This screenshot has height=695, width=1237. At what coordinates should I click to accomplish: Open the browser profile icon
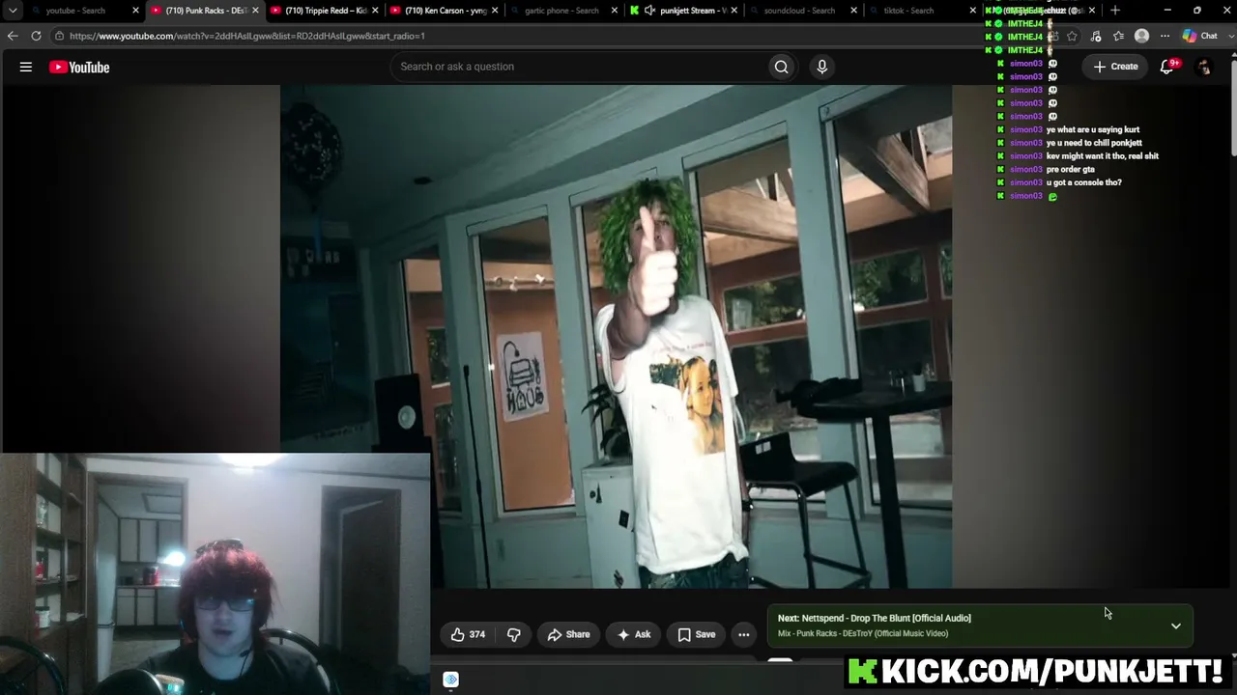(1141, 36)
